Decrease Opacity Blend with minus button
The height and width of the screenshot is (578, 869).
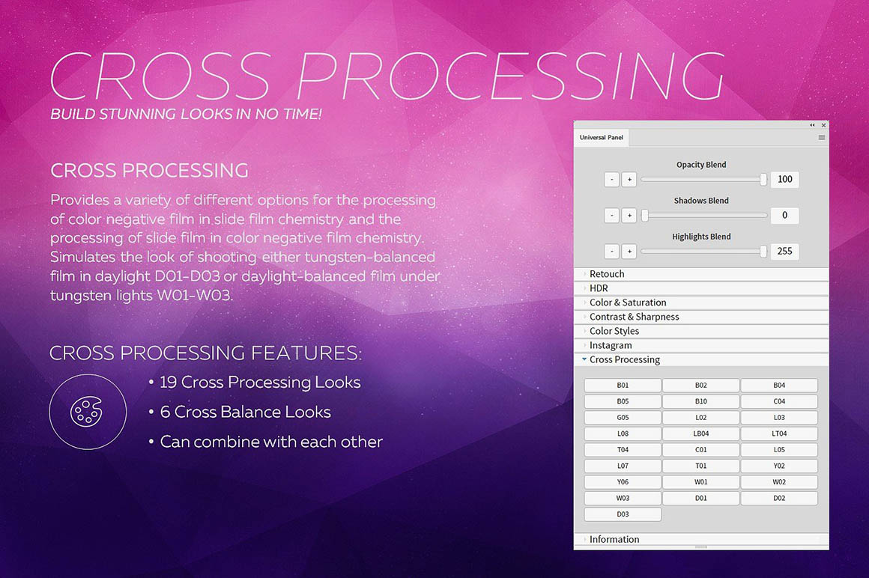pyautogui.click(x=611, y=180)
